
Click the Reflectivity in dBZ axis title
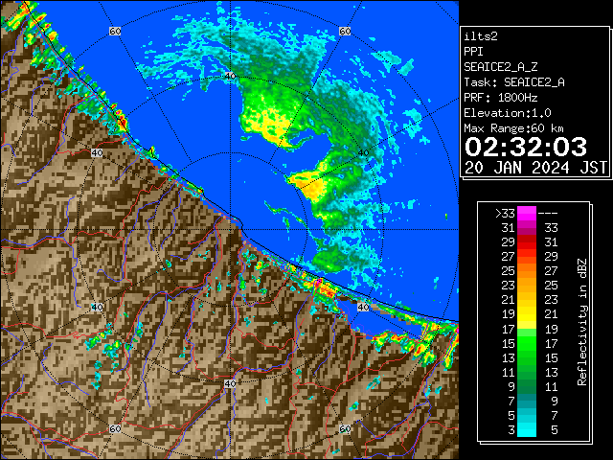click(x=582, y=322)
